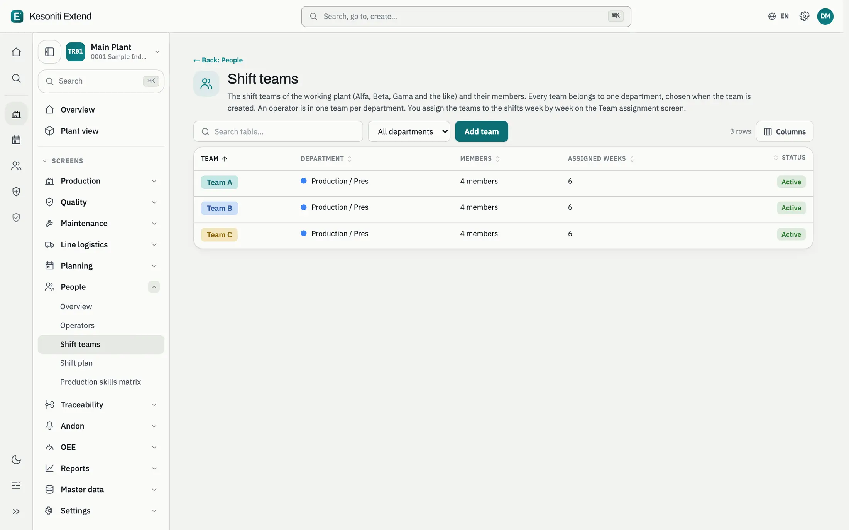849x530 pixels.
Task: Follow the Back: People link
Action: 218,60
